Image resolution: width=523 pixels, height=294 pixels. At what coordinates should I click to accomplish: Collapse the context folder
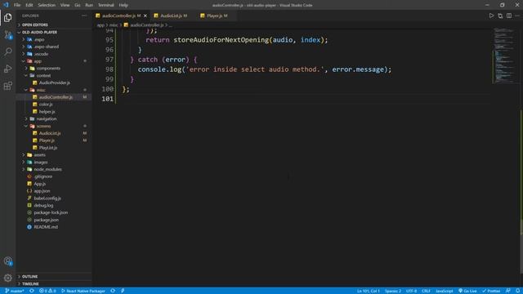point(54,76)
